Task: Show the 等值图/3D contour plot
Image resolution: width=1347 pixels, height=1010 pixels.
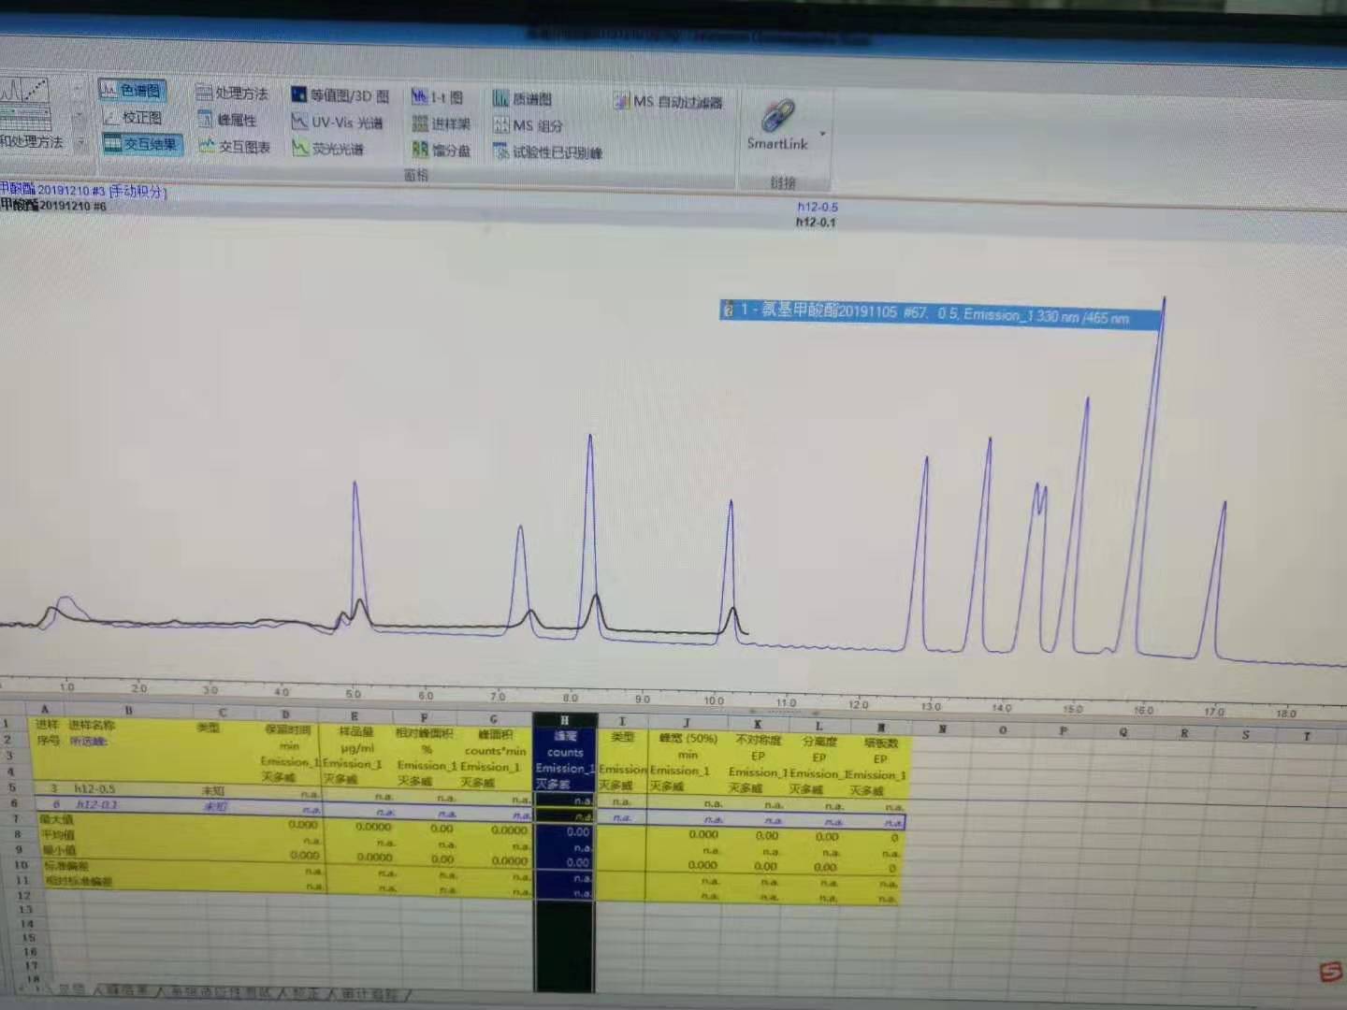Action: [340, 95]
